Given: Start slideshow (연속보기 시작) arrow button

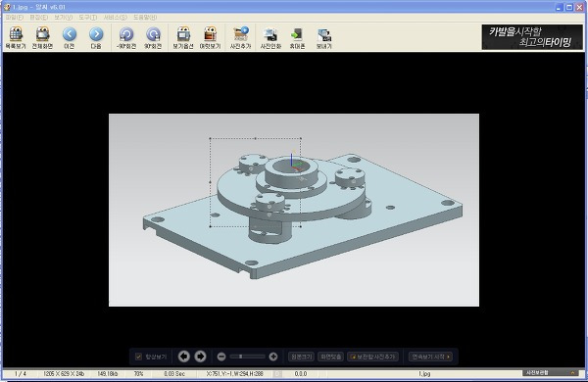Looking at the screenshot, I should click(430, 357).
